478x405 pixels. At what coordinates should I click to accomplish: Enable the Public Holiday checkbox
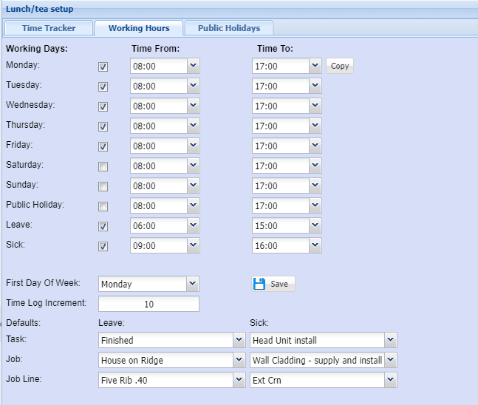tap(103, 206)
